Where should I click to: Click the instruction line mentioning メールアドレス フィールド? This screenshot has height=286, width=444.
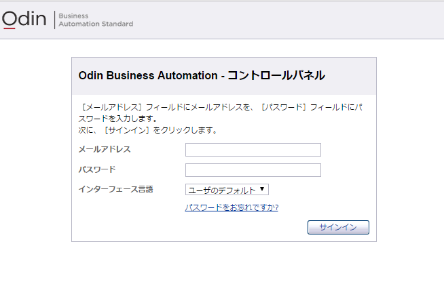point(221,107)
